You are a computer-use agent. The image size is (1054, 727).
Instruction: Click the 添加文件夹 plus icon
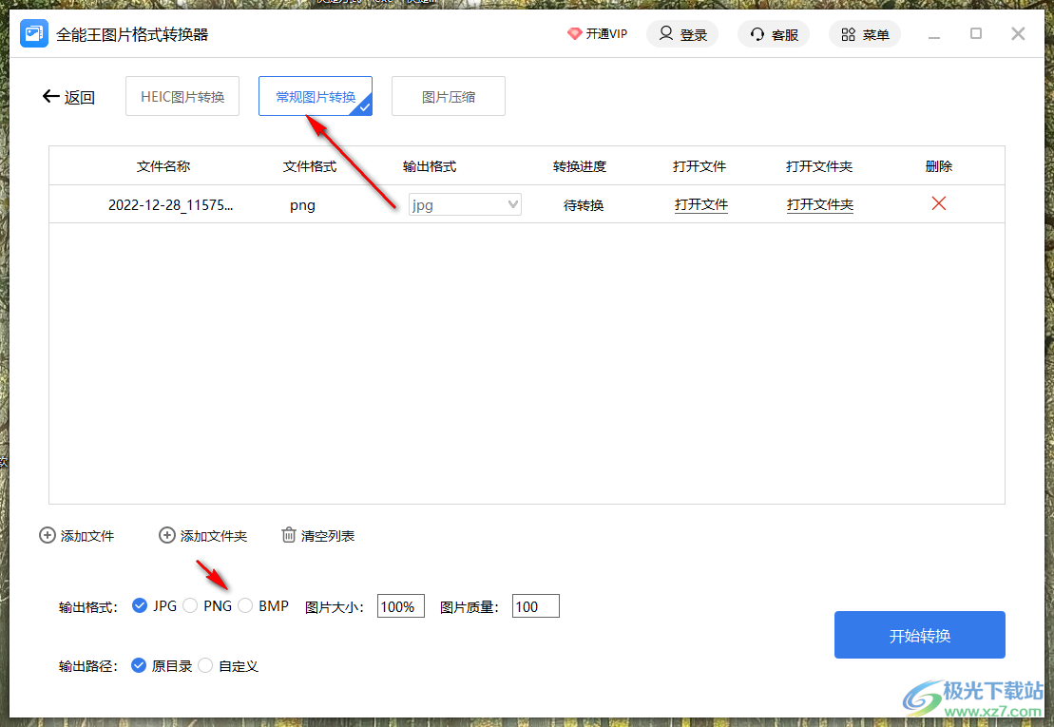166,535
